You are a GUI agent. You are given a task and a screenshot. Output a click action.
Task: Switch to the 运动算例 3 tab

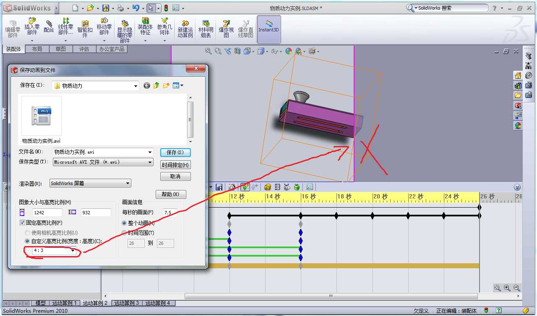point(126,303)
